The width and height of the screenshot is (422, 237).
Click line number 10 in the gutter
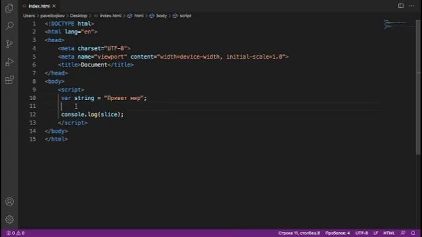tap(32, 98)
